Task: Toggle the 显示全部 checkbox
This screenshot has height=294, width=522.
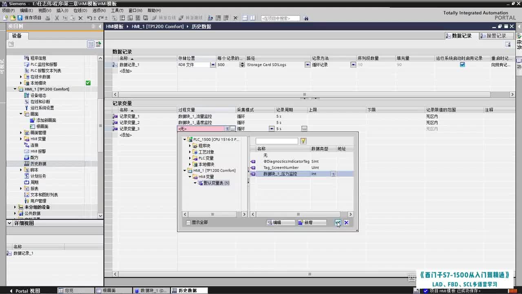Action: click(x=188, y=223)
